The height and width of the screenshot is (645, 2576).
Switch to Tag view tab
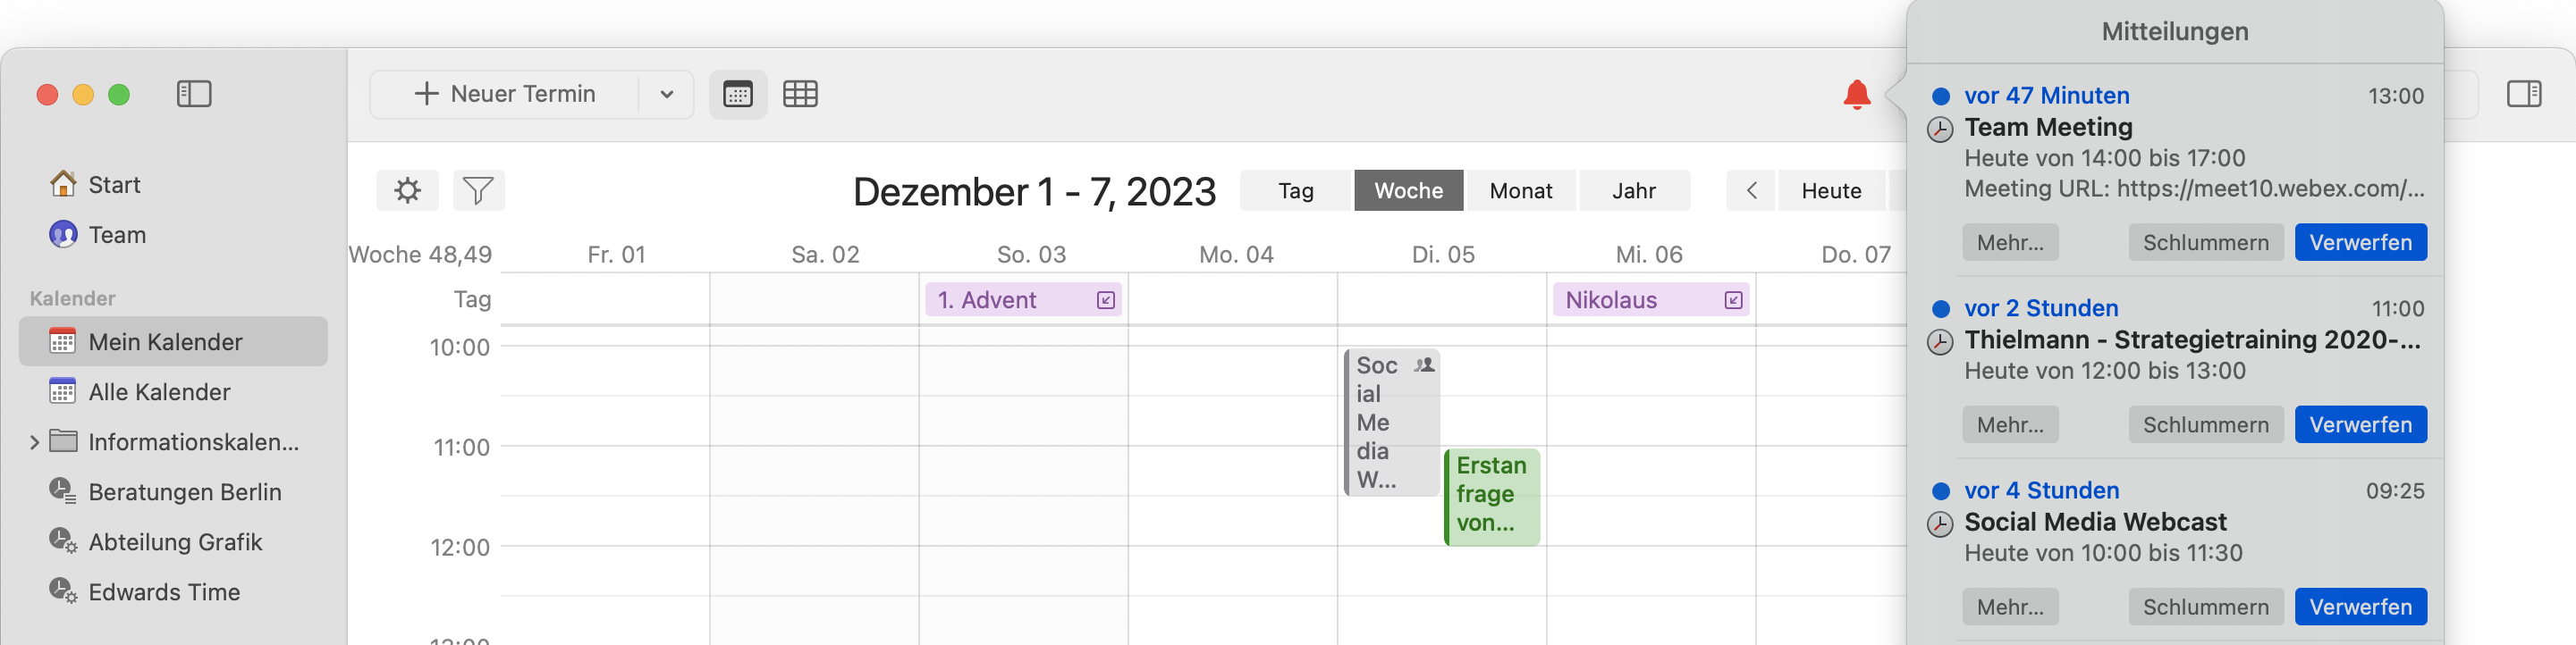pos(1295,190)
